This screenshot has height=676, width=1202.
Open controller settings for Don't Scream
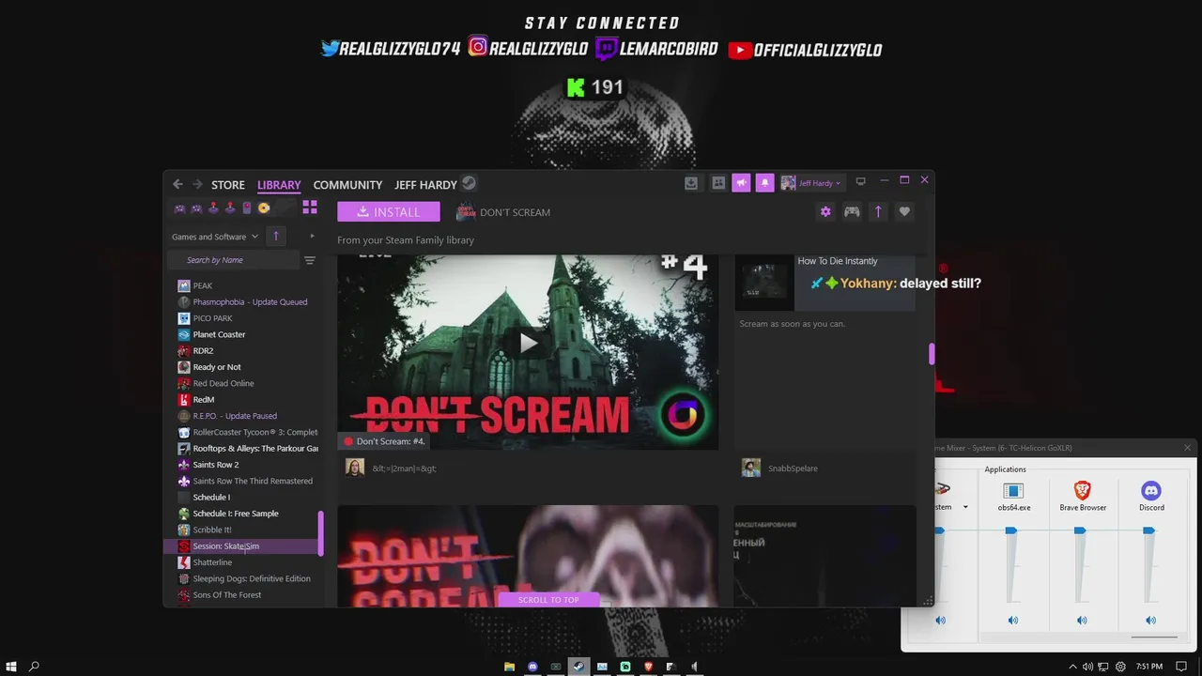point(852,212)
